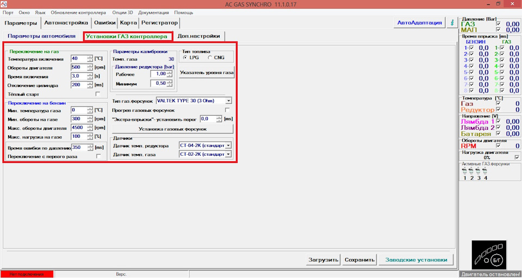Viewport: 522px width, 278px height.
Task: Open the Обновление контроллера menu
Action: (x=78, y=12)
